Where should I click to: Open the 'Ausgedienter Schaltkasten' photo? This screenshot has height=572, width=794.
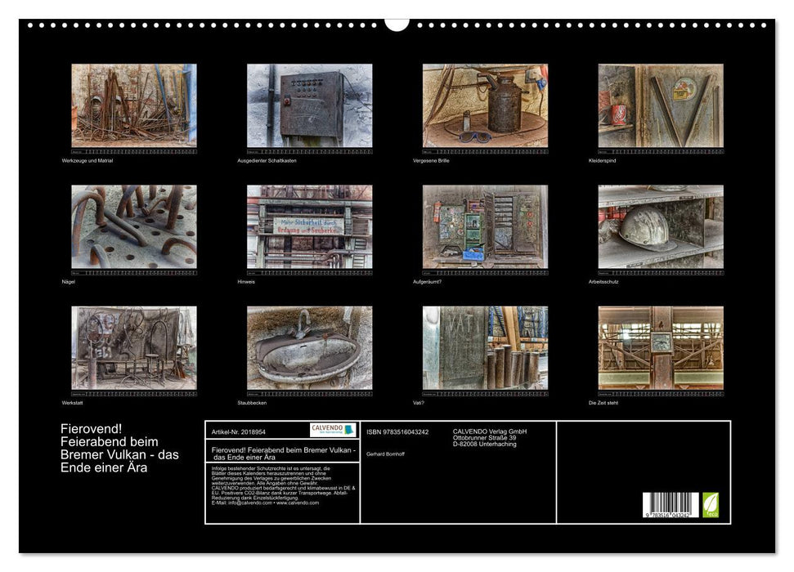[x=309, y=105]
